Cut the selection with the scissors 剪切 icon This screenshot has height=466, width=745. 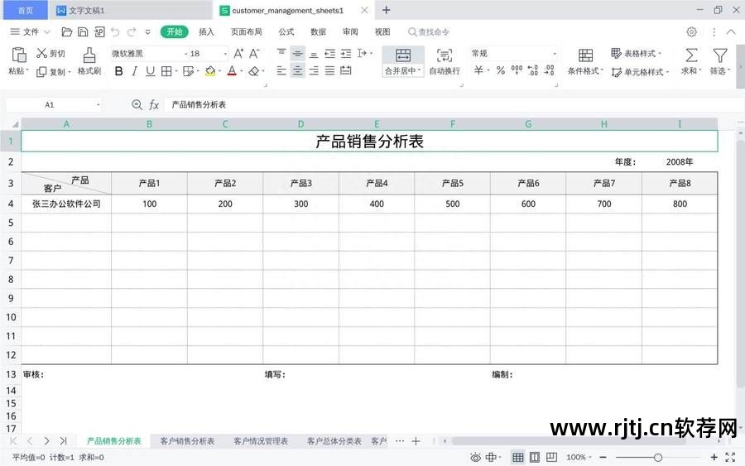click(x=50, y=53)
